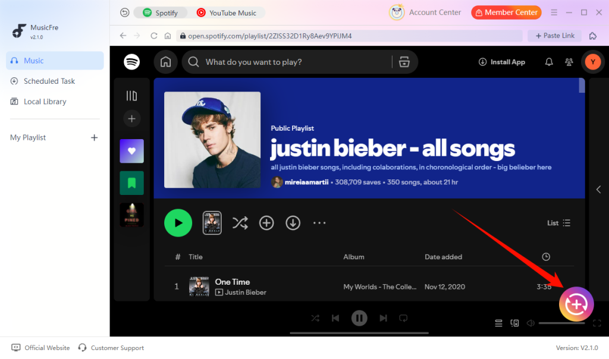
Task: Open the Member Center
Action: click(506, 12)
